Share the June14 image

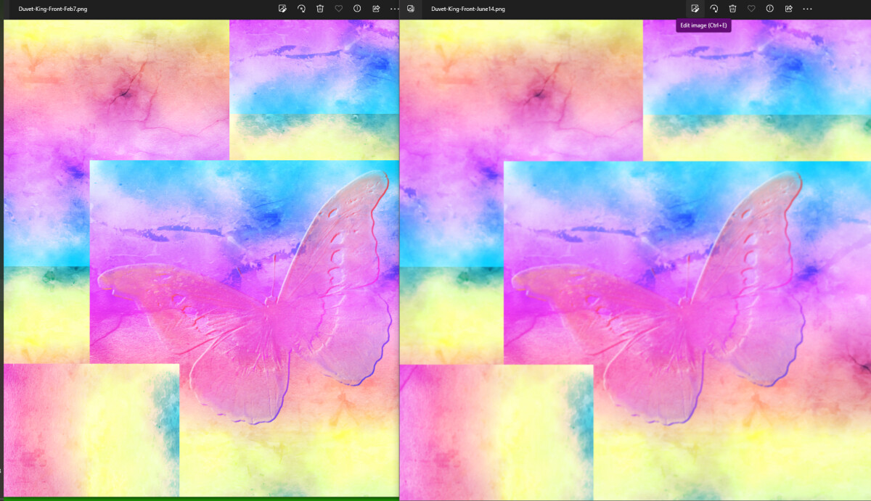[788, 9]
